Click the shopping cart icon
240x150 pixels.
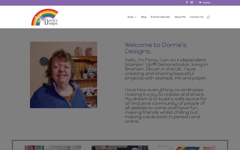200,3
